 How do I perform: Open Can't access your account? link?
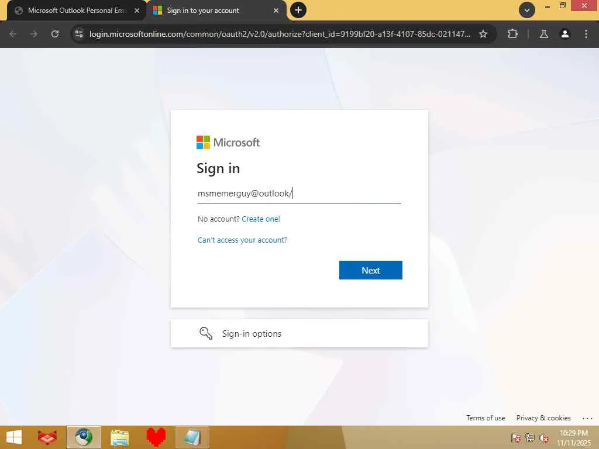(x=242, y=240)
